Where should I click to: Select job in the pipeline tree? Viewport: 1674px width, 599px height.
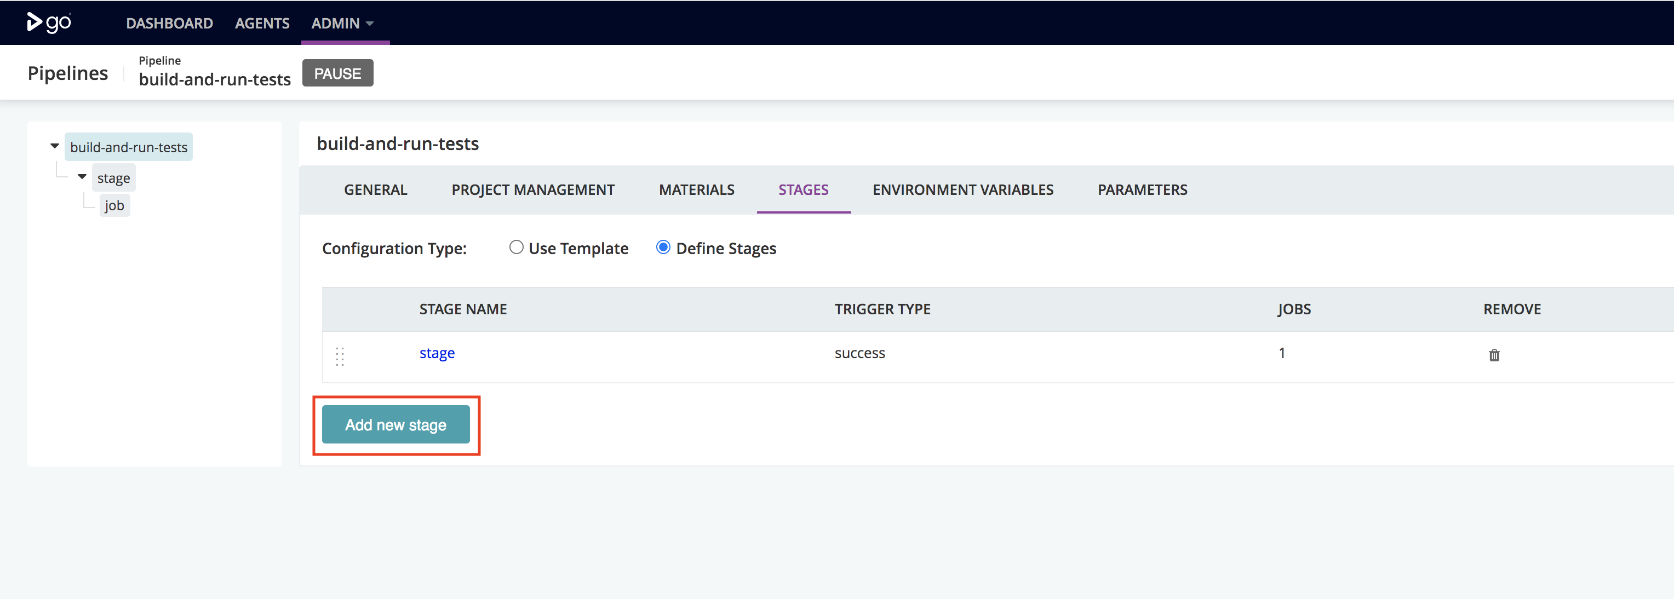coord(114,205)
